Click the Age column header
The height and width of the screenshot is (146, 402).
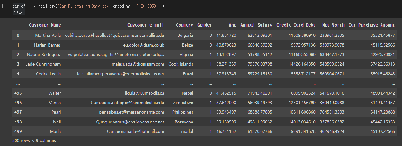coord(232,25)
